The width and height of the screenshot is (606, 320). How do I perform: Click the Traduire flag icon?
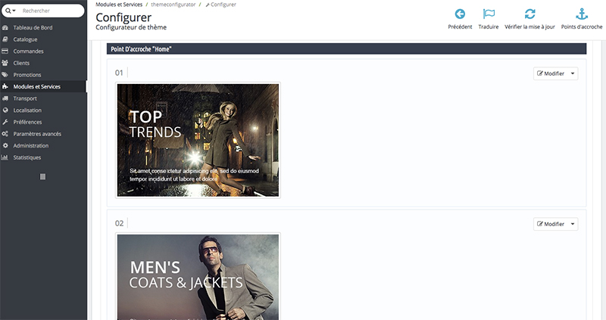489,14
